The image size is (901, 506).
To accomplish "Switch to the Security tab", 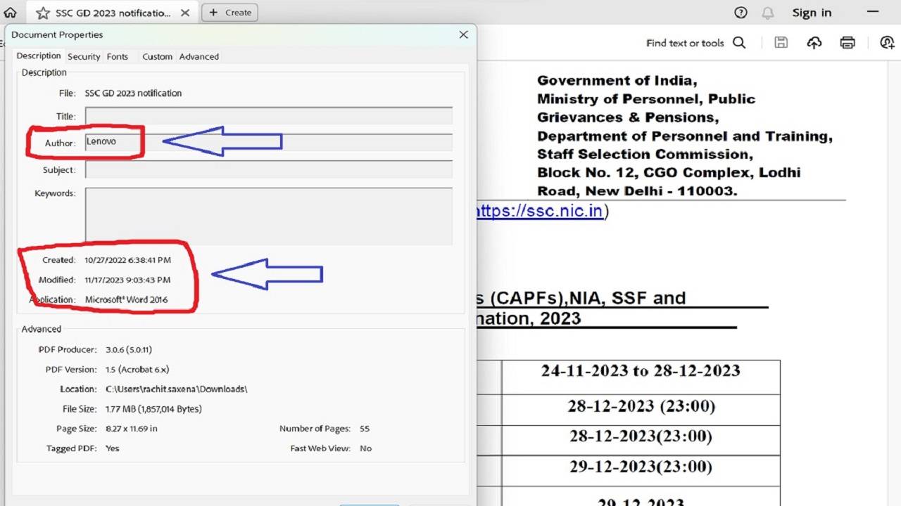I will click(x=84, y=56).
